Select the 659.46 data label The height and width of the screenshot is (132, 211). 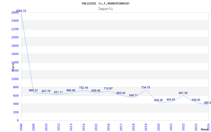[x=96, y=91]
